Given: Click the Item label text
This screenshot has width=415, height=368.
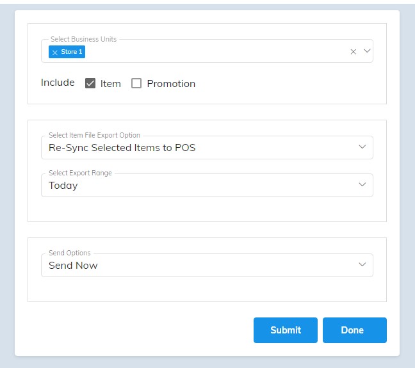Looking at the screenshot, I should point(111,84).
